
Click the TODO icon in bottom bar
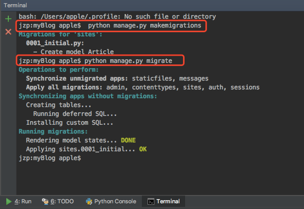tap(45, 201)
